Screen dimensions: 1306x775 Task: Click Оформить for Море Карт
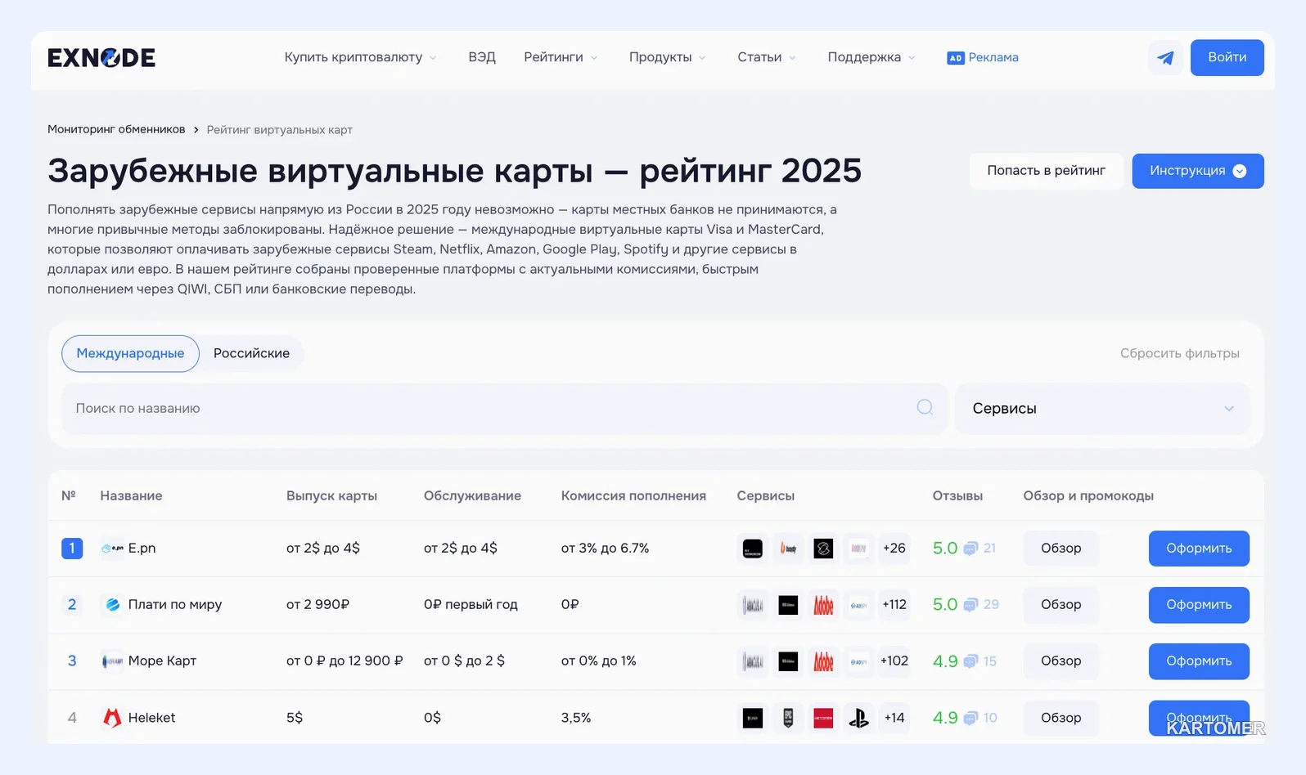tap(1199, 661)
